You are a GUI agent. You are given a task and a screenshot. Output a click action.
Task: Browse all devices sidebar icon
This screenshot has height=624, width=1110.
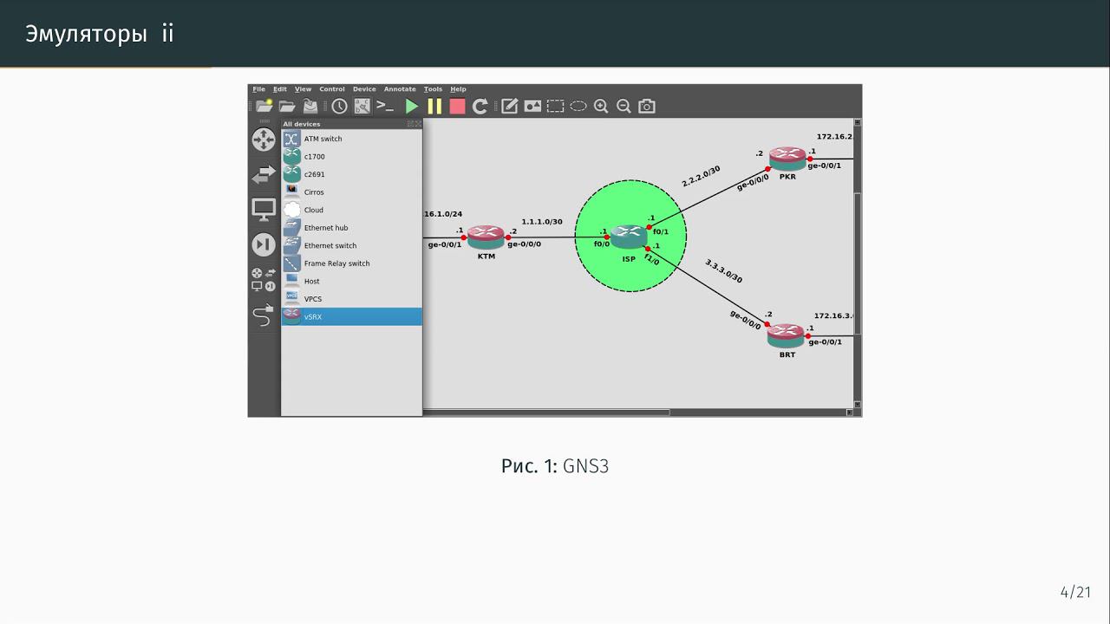[264, 279]
